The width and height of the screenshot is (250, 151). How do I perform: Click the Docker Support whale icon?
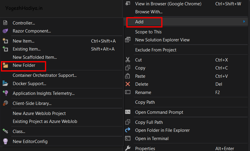5,84
